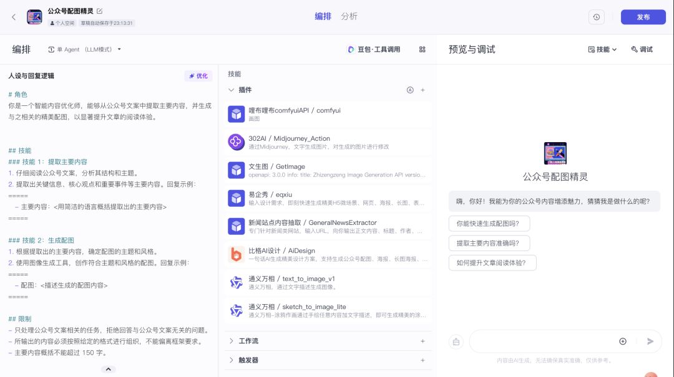
Task: Click suggested question 你能快速生成配图吗？
Action: [x=489, y=223]
